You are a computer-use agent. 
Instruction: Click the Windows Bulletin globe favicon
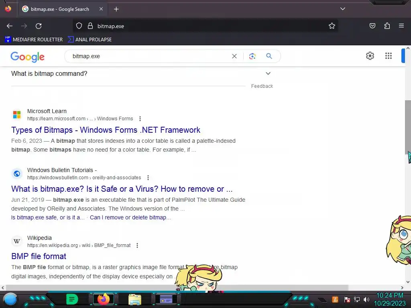pos(17,174)
